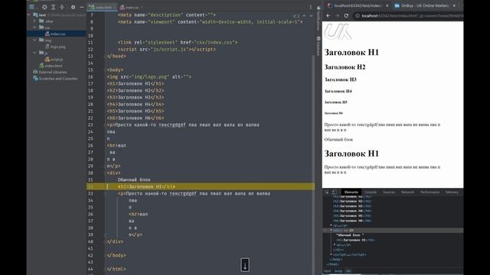Click the html breadcrumb in DevTools
The width and height of the screenshot is (490, 275).
tap(327, 271)
